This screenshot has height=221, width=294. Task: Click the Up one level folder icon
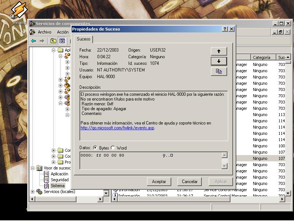(53, 41)
